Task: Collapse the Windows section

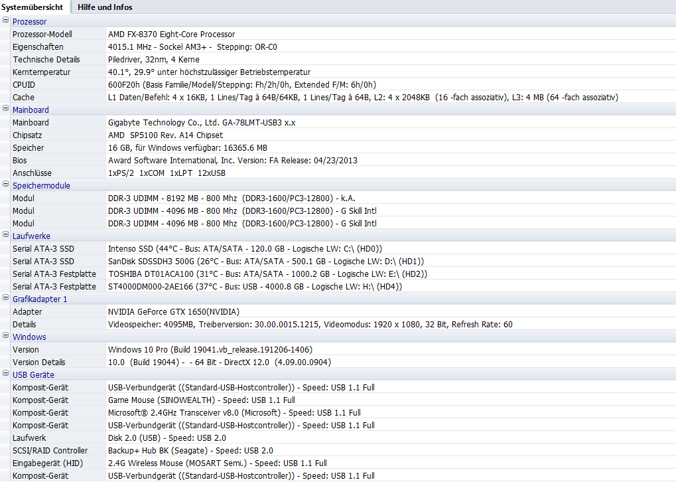Action: tap(5, 335)
